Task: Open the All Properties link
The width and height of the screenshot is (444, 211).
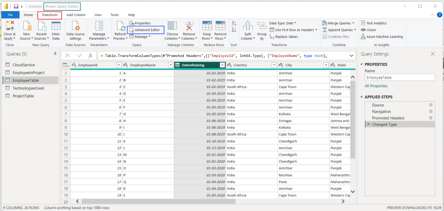Action: point(376,86)
